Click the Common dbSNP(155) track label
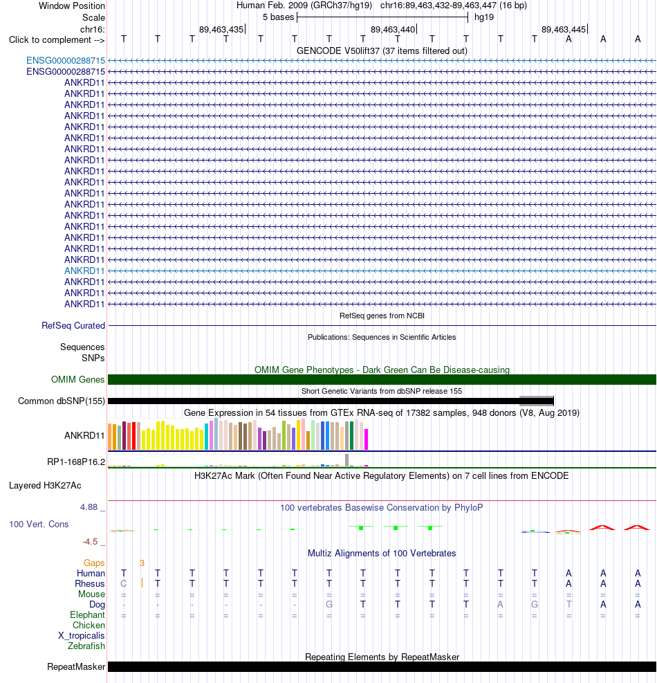This screenshot has width=657, height=683. point(62,401)
